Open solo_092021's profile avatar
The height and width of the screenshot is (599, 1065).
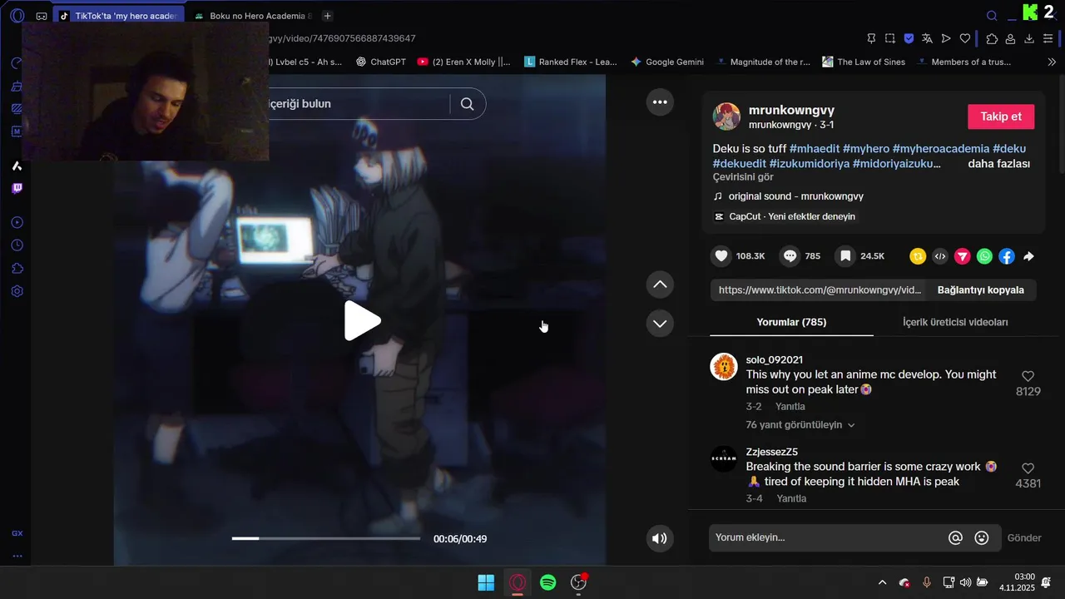[x=724, y=367]
